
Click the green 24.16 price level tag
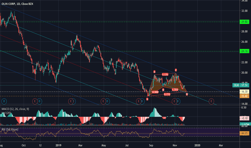pos(244,51)
